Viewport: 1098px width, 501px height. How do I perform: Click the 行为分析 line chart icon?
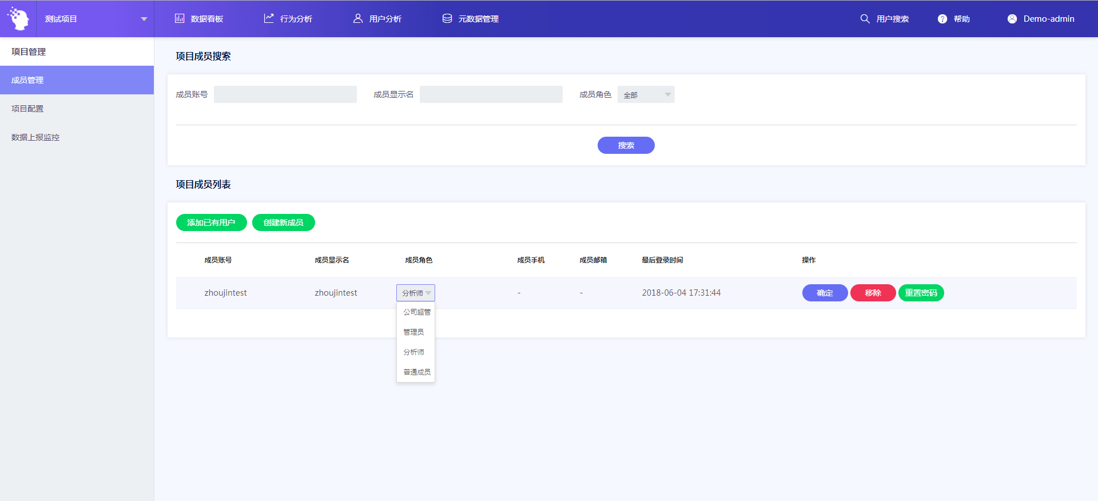coord(269,18)
